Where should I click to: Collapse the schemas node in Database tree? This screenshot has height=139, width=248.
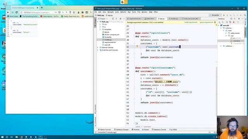pyautogui.click(x=221, y=28)
